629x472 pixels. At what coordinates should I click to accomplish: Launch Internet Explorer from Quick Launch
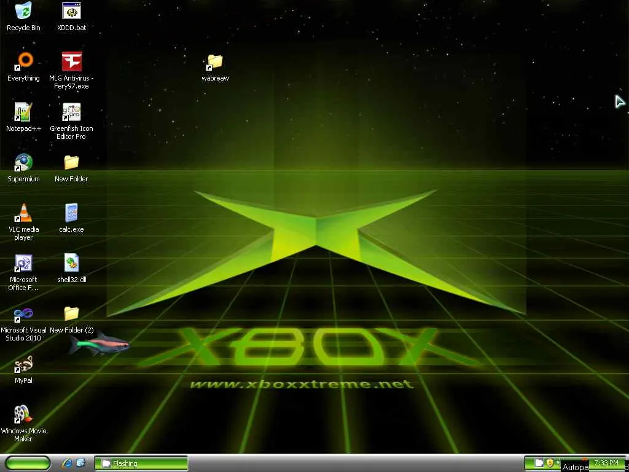click(x=68, y=463)
